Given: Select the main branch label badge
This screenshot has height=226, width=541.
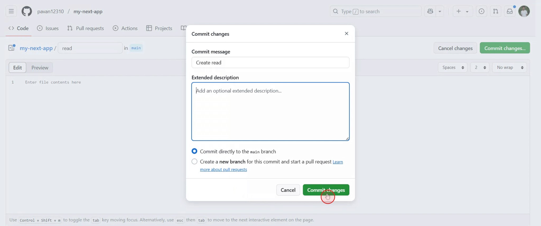Looking at the screenshot, I should [x=136, y=48].
